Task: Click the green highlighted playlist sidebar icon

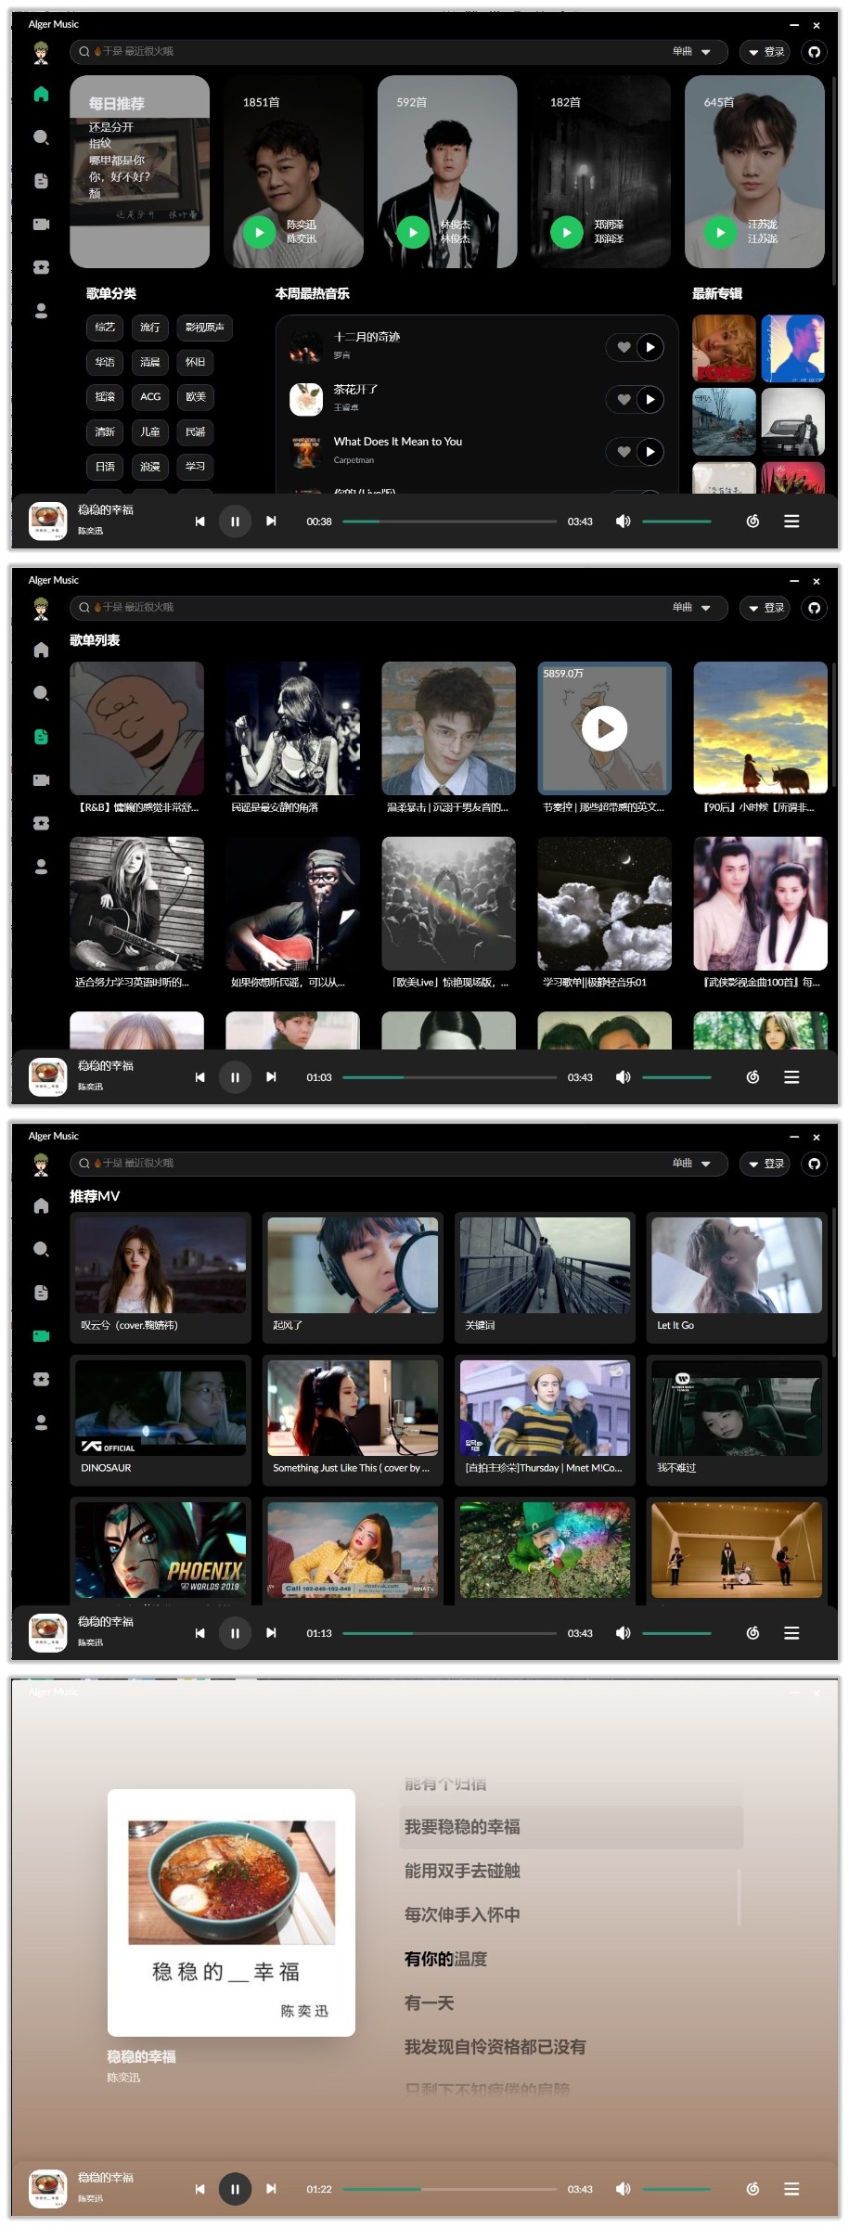Action: tap(41, 737)
